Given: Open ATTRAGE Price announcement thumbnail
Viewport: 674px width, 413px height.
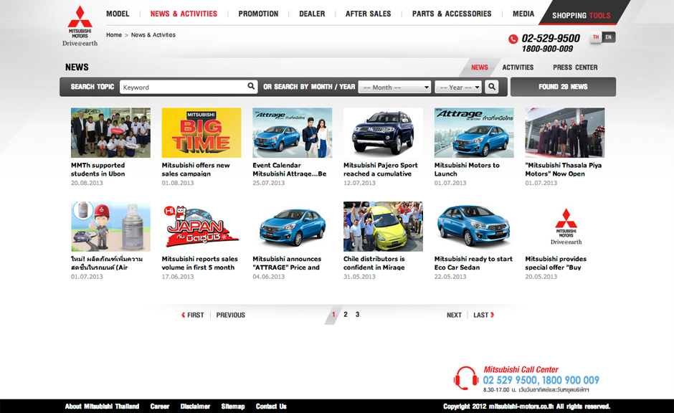Looking at the screenshot, I should tap(293, 227).
